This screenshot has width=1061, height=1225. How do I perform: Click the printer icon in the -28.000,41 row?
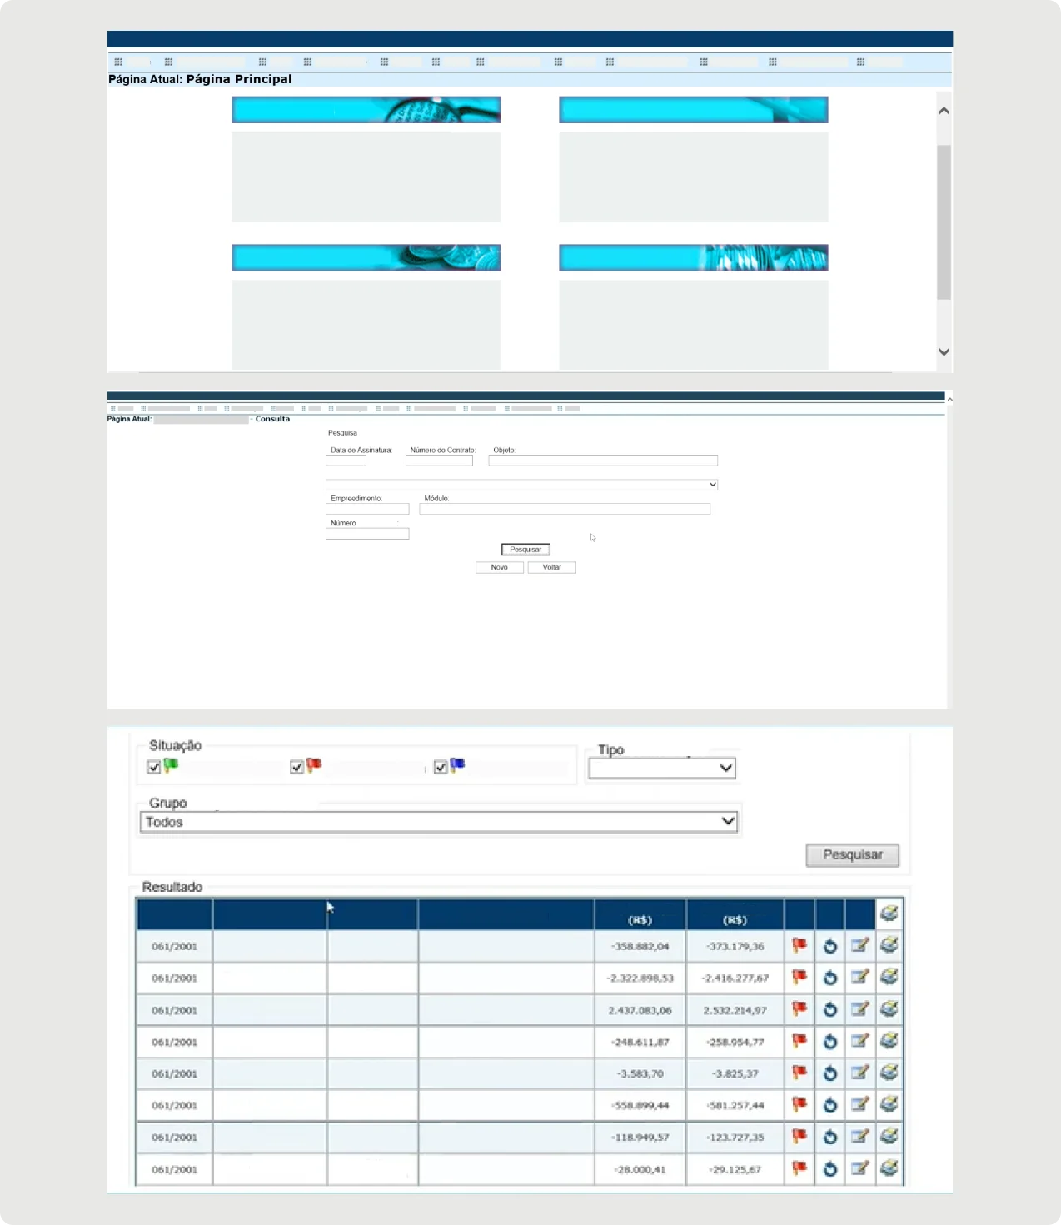(889, 1168)
